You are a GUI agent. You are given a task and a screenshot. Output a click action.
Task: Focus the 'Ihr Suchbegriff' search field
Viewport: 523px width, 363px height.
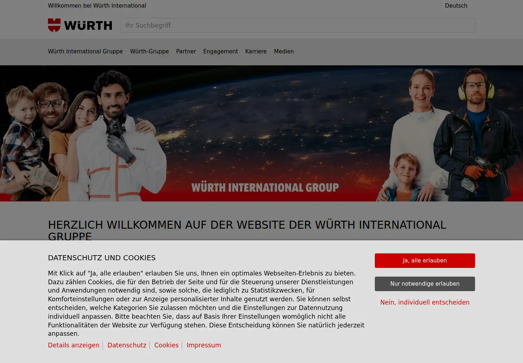coord(298,25)
